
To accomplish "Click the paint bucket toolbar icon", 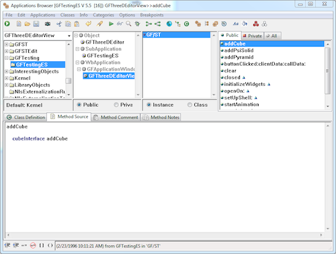I will pos(245,24).
